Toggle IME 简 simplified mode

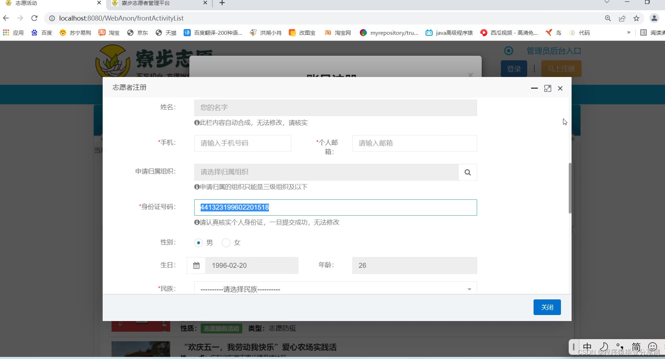tap(636, 347)
